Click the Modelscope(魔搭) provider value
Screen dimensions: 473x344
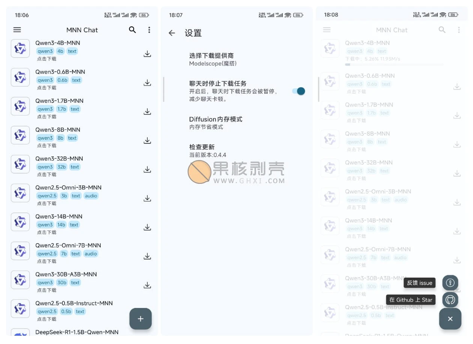point(213,64)
